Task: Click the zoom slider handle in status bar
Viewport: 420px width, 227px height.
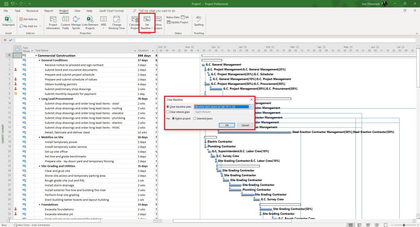Action: coord(404,225)
